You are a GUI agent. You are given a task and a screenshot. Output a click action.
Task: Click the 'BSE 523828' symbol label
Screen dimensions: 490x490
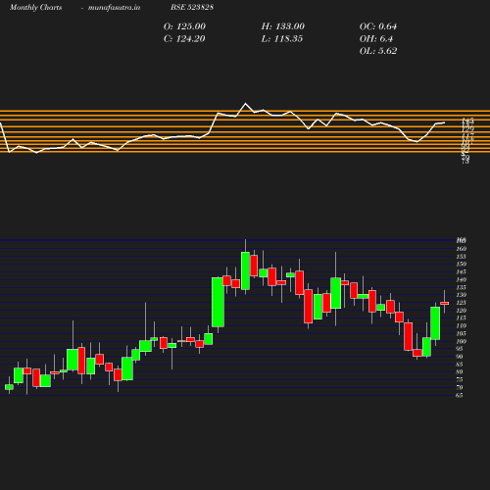192,7
